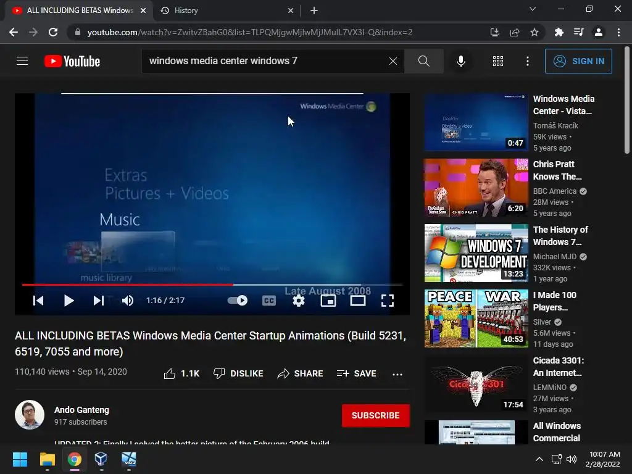The image size is (632, 474).
Task: Enter full screen mode
Action: pyautogui.click(x=388, y=301)
